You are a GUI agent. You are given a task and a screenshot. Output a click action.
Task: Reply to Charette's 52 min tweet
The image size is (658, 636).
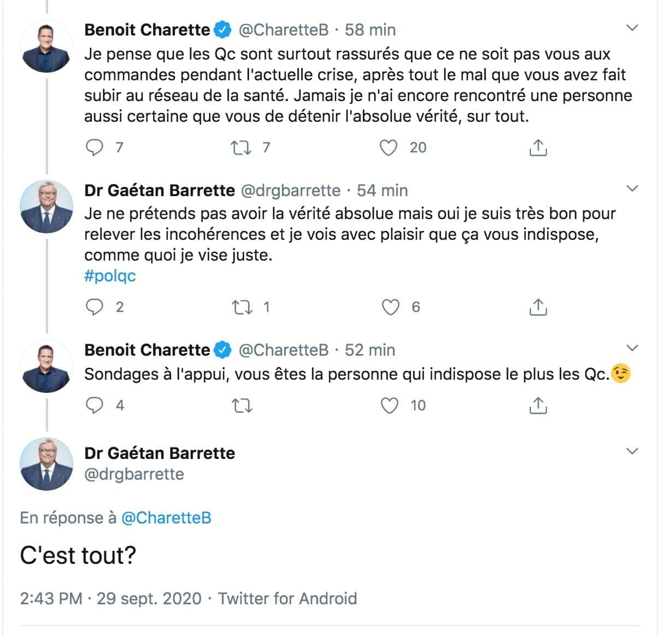(96, 405)
